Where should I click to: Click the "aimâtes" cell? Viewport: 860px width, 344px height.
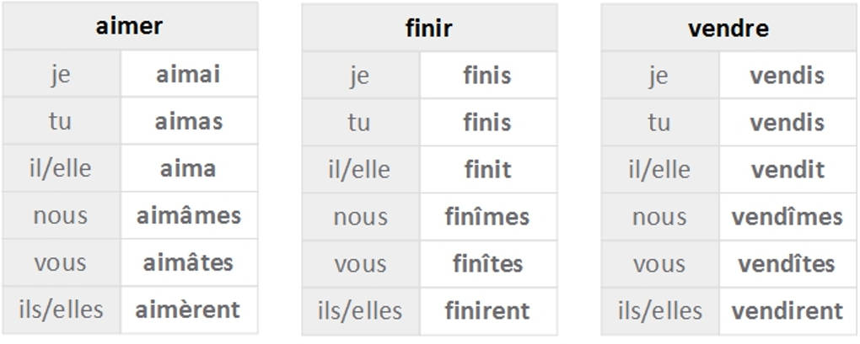coord(188,262)
